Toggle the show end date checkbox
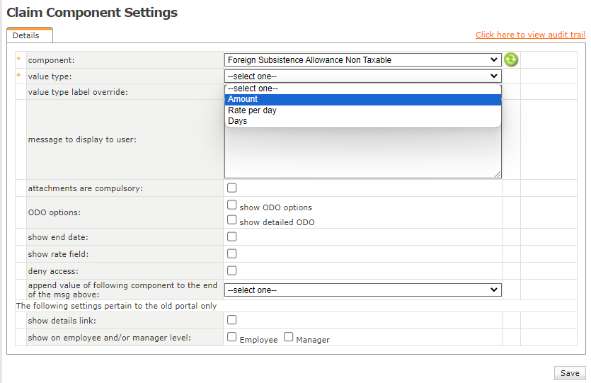This screenshot has width=591, height=383. (232, 236)
